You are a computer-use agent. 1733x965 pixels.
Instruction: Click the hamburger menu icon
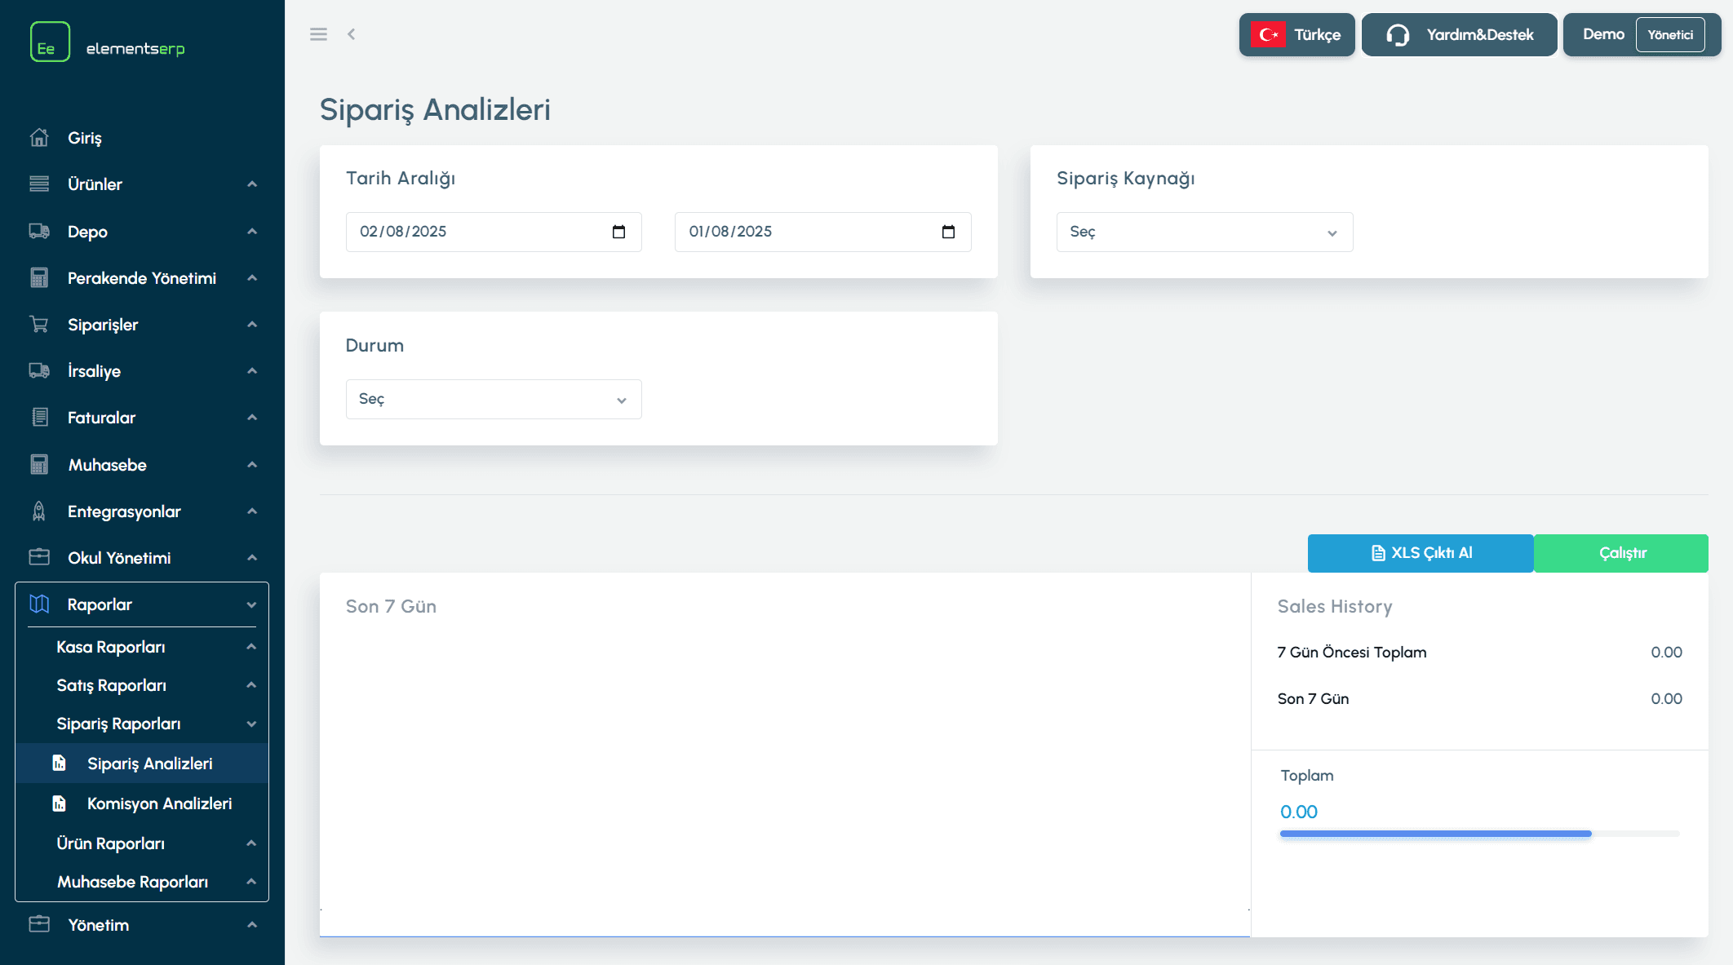tap(318, 34)
